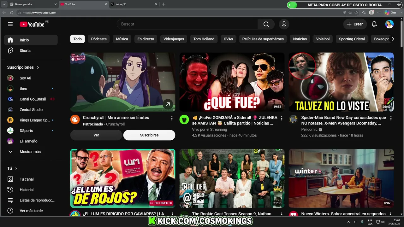Click the search magnifier button
404x227 pixels.
click(x=266, y=24)
